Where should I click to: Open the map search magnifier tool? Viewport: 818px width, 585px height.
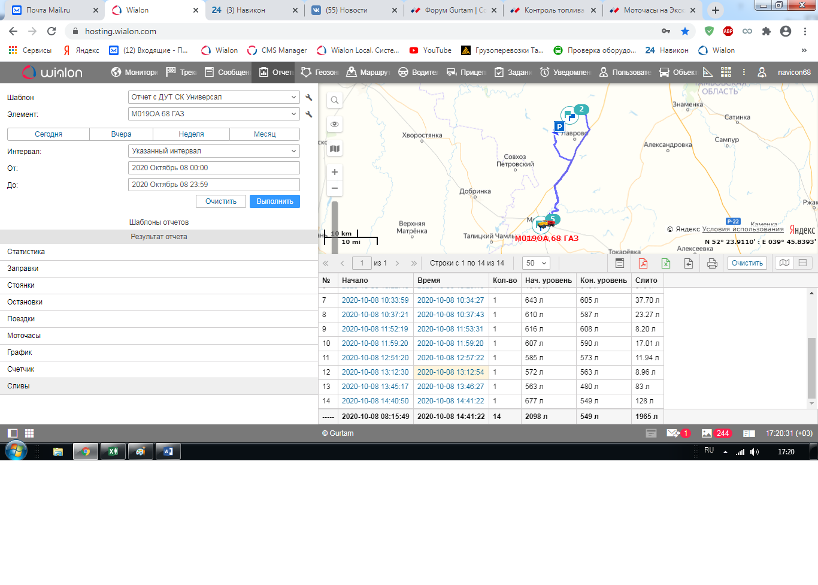coord(335,100)
